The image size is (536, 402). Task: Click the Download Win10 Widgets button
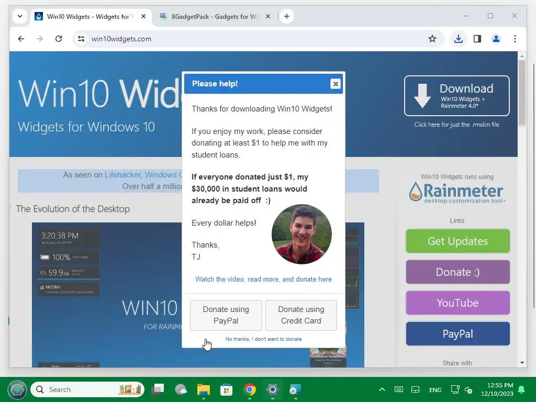point(456,96)
